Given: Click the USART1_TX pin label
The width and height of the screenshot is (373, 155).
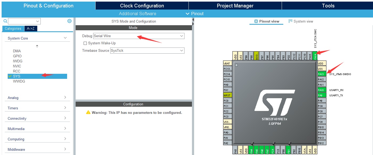Looking at the screenshot, I should (x=336, y=96).
